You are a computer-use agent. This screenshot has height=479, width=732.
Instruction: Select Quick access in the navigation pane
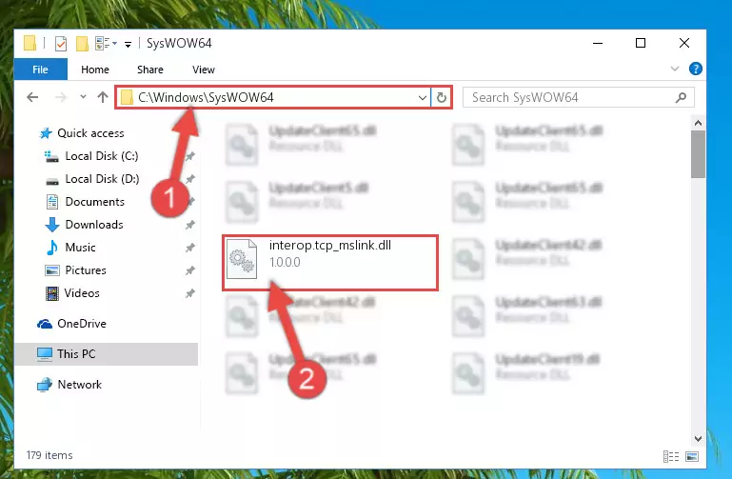82,133
